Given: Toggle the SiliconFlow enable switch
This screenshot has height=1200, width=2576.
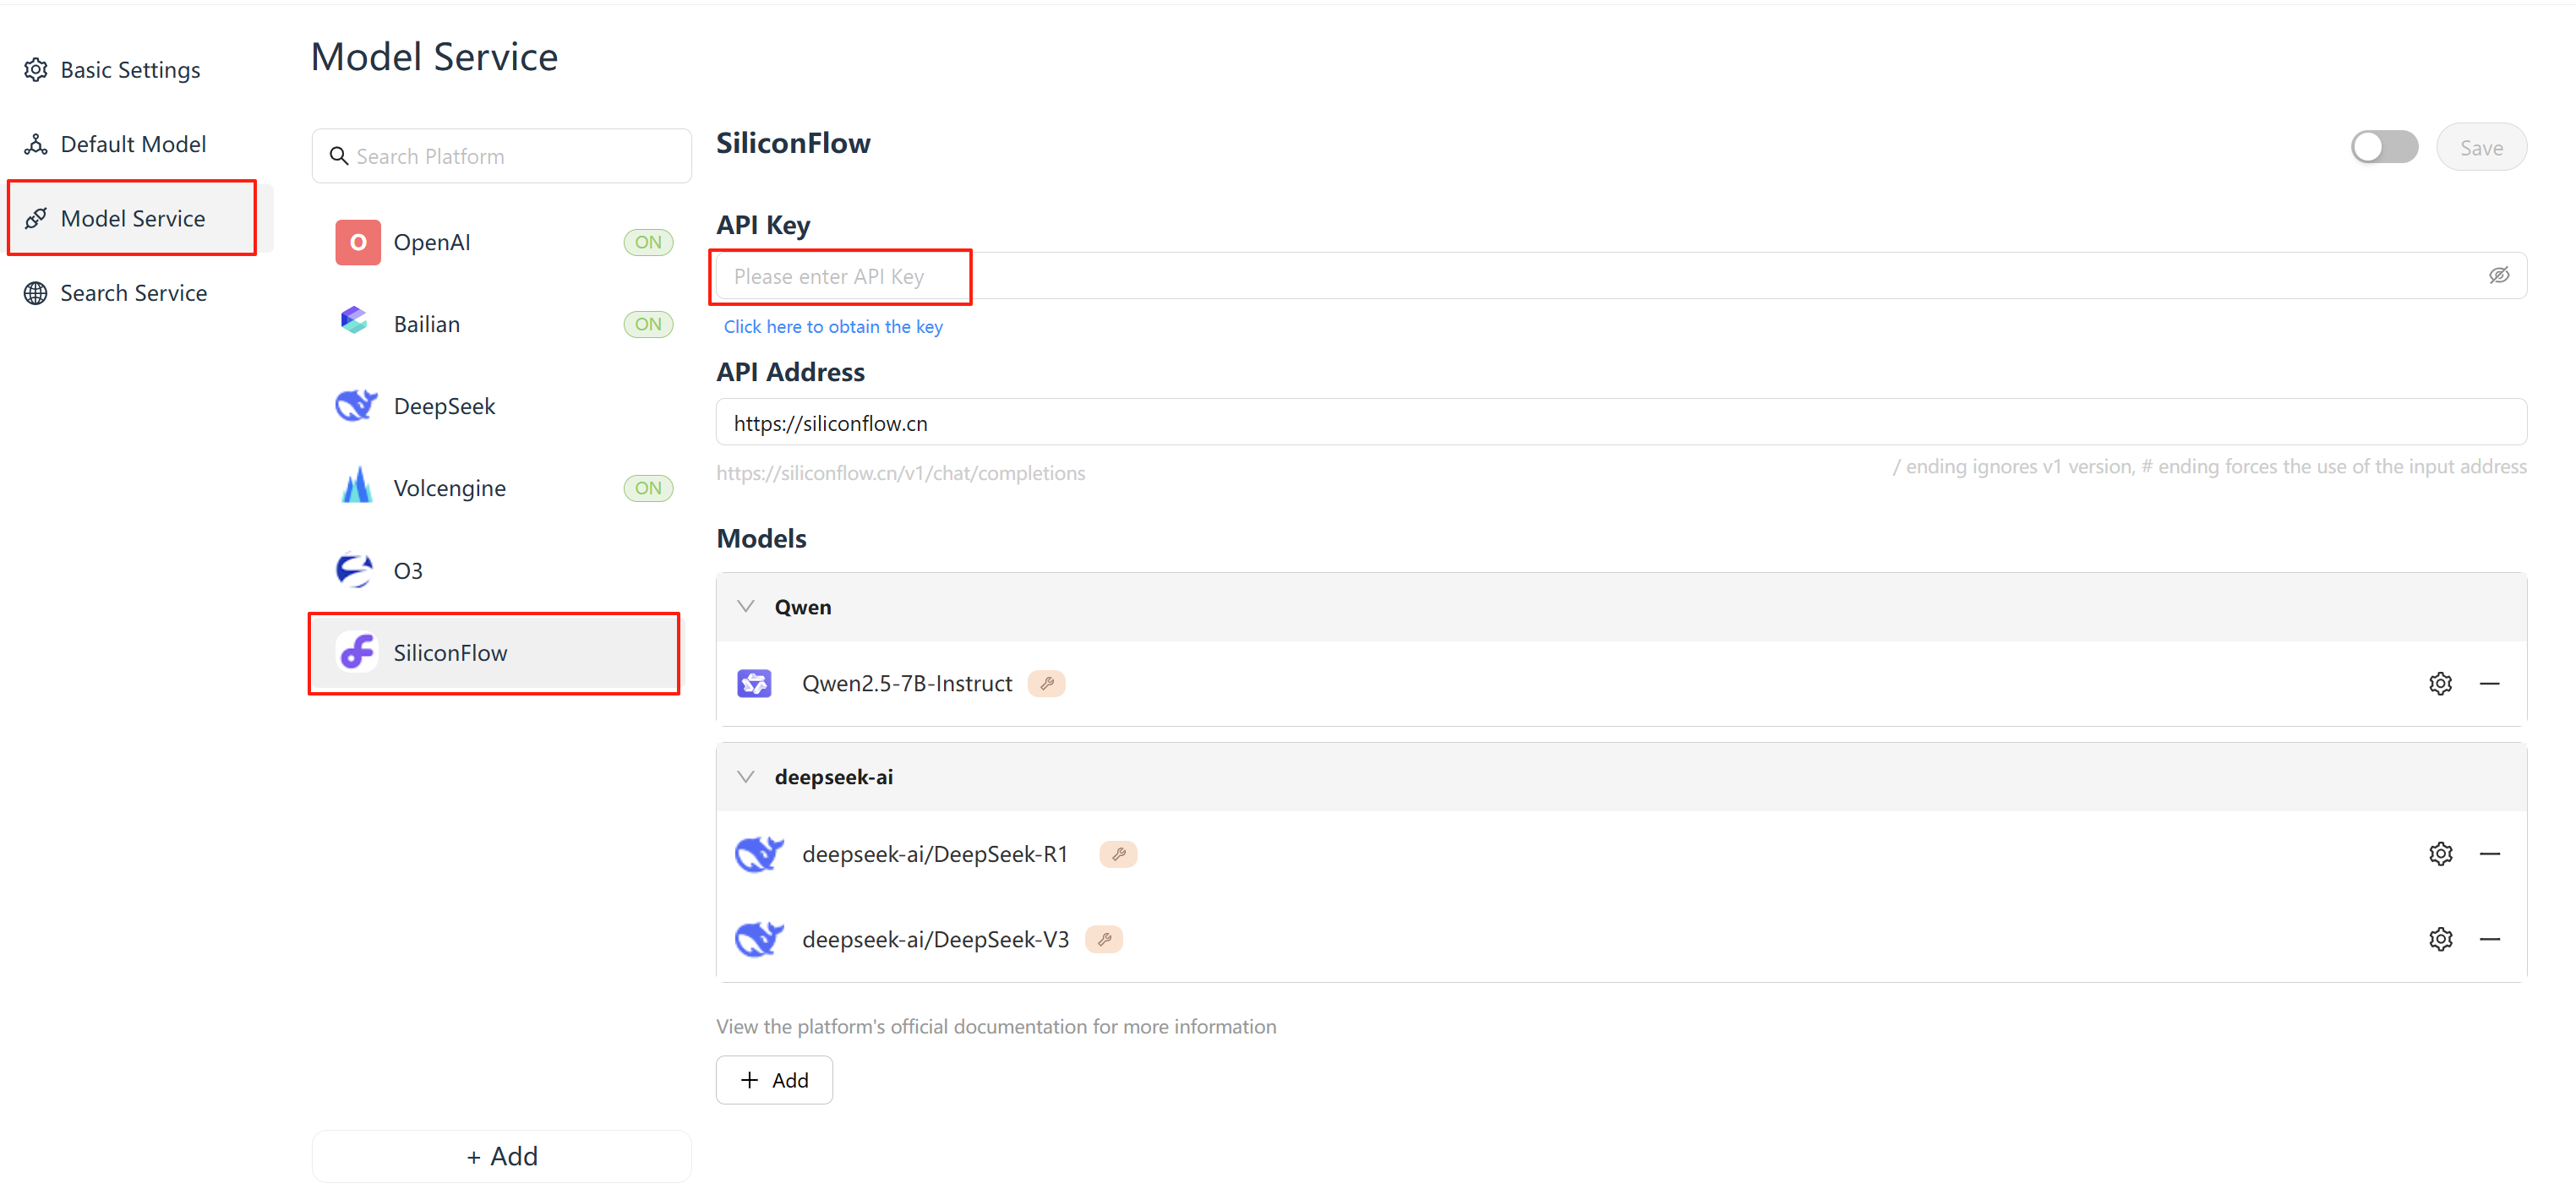Looking at the screenshot, I should 2383,147.
